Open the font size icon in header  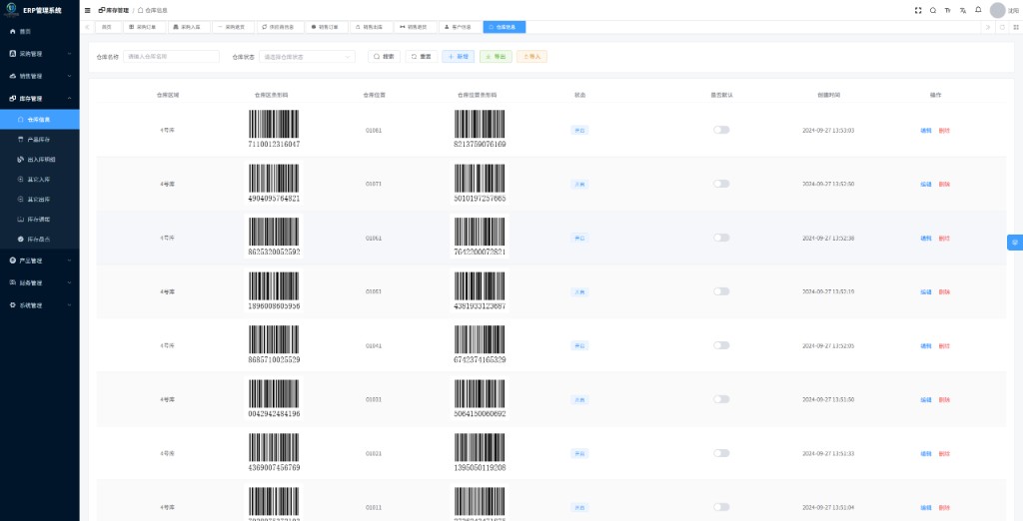click(947, 10)
